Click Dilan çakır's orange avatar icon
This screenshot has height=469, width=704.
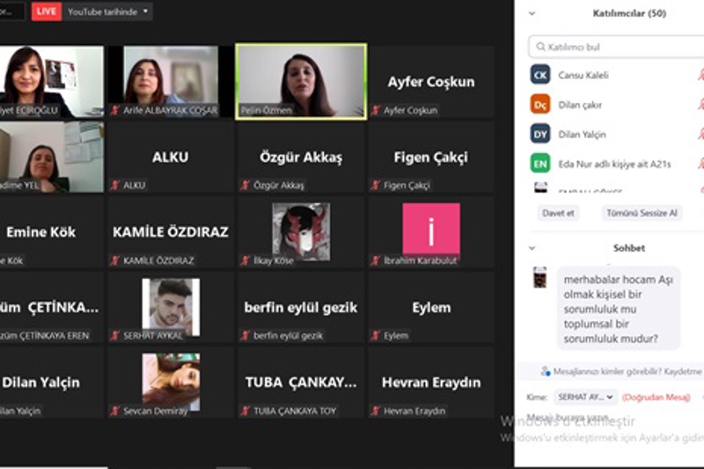pyautogui.click(x=540, y=105)
